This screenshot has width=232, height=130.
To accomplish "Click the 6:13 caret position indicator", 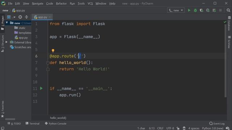I will (x=152, y=128).
